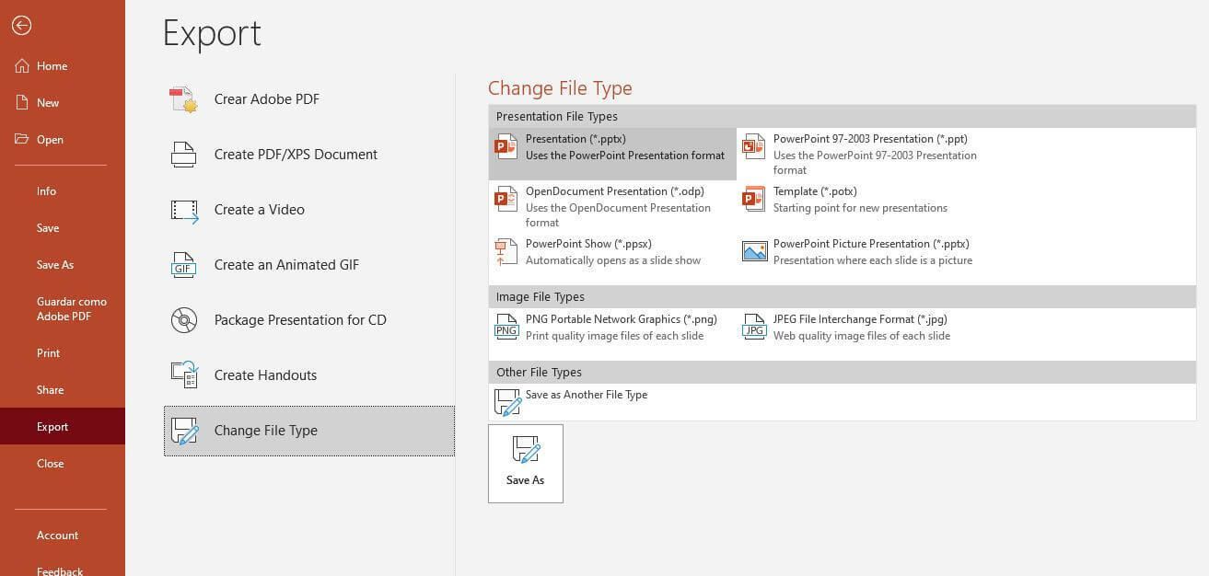
Task: Select the Change File Type option
Action: click(309, 431)
